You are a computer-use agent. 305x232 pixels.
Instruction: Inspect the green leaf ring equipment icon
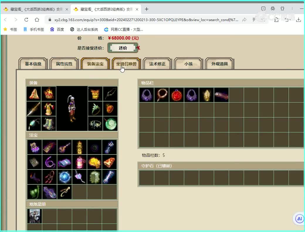point(95,108)
